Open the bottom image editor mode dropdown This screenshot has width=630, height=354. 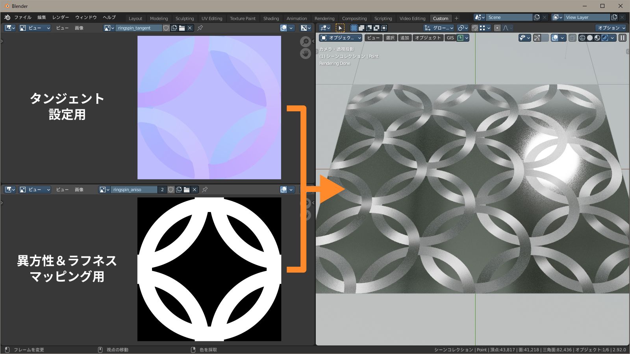pyautogui.click(x=35, y=190)
